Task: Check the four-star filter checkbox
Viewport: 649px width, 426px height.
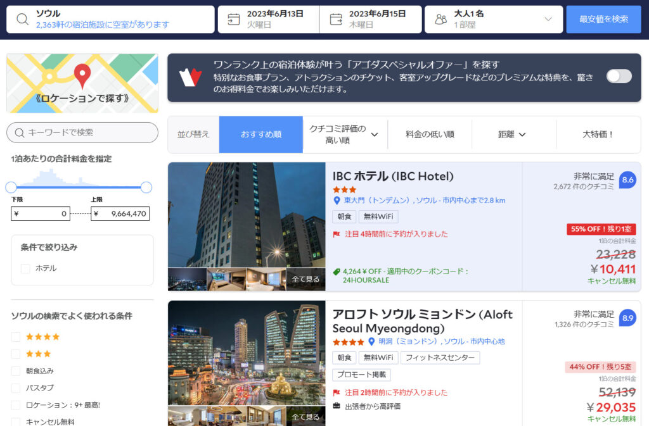Action: tap(16, 337)
